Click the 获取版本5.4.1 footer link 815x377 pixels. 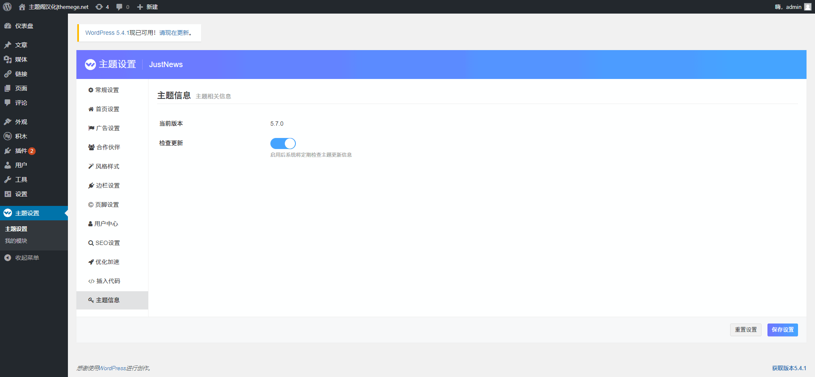coord(789,368)
